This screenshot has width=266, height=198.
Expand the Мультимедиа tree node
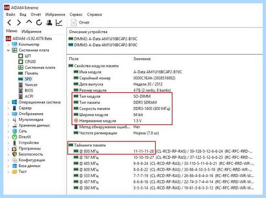[x=8, y=120]
